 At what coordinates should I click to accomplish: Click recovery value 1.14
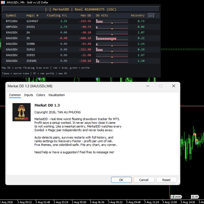coord(141,44)
